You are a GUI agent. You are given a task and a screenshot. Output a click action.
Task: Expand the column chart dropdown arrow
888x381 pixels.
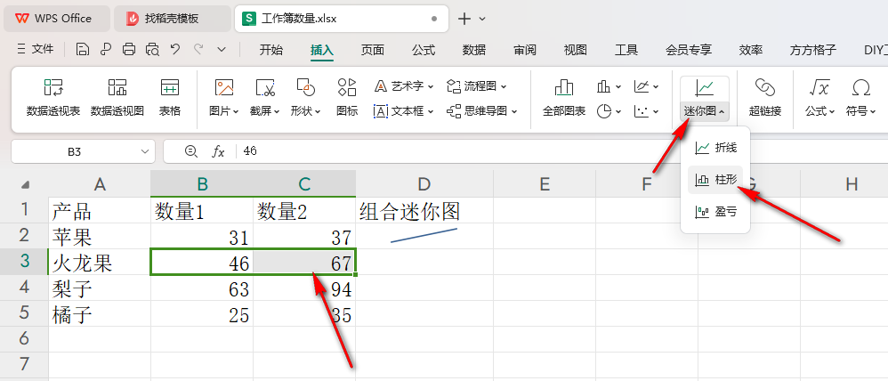pos(618,86)
